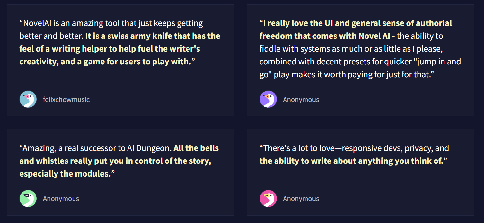Select the testimonial card mentioning AI Dungeon

pyautogui.click(x=120, y=172)
